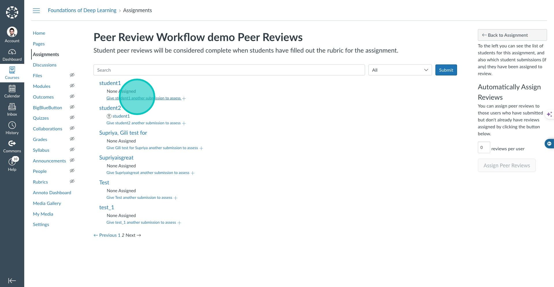Image resolution: width=554 pixels, height=287 pixels.
Task: Open the Inbox icon
Action: click(x=12, y=107)
